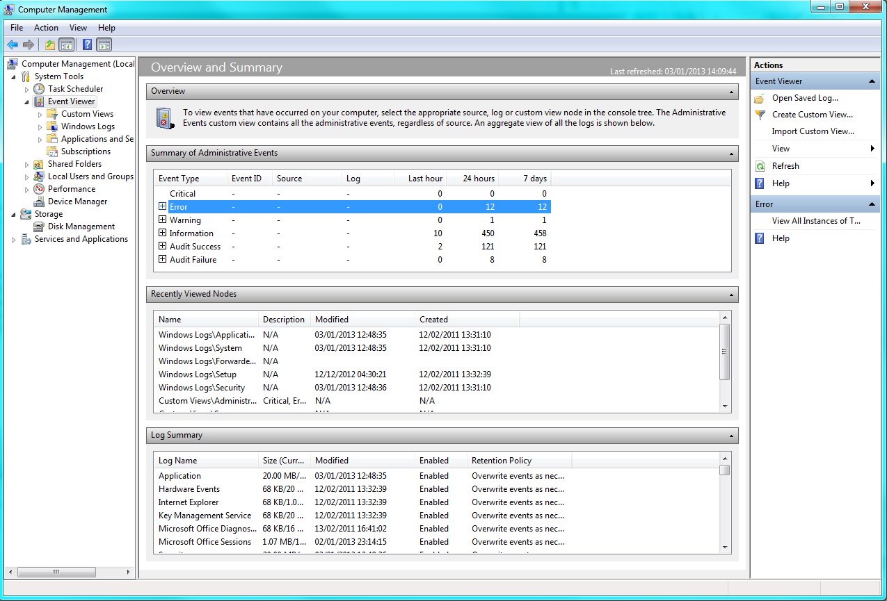This screenshot has width=887, height=601.
Task: Click the Shared Folders icon
Action: [39, 164]
